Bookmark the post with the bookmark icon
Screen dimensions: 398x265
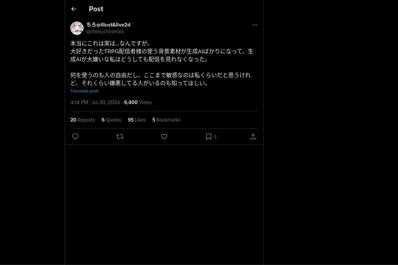click(209, 136)
